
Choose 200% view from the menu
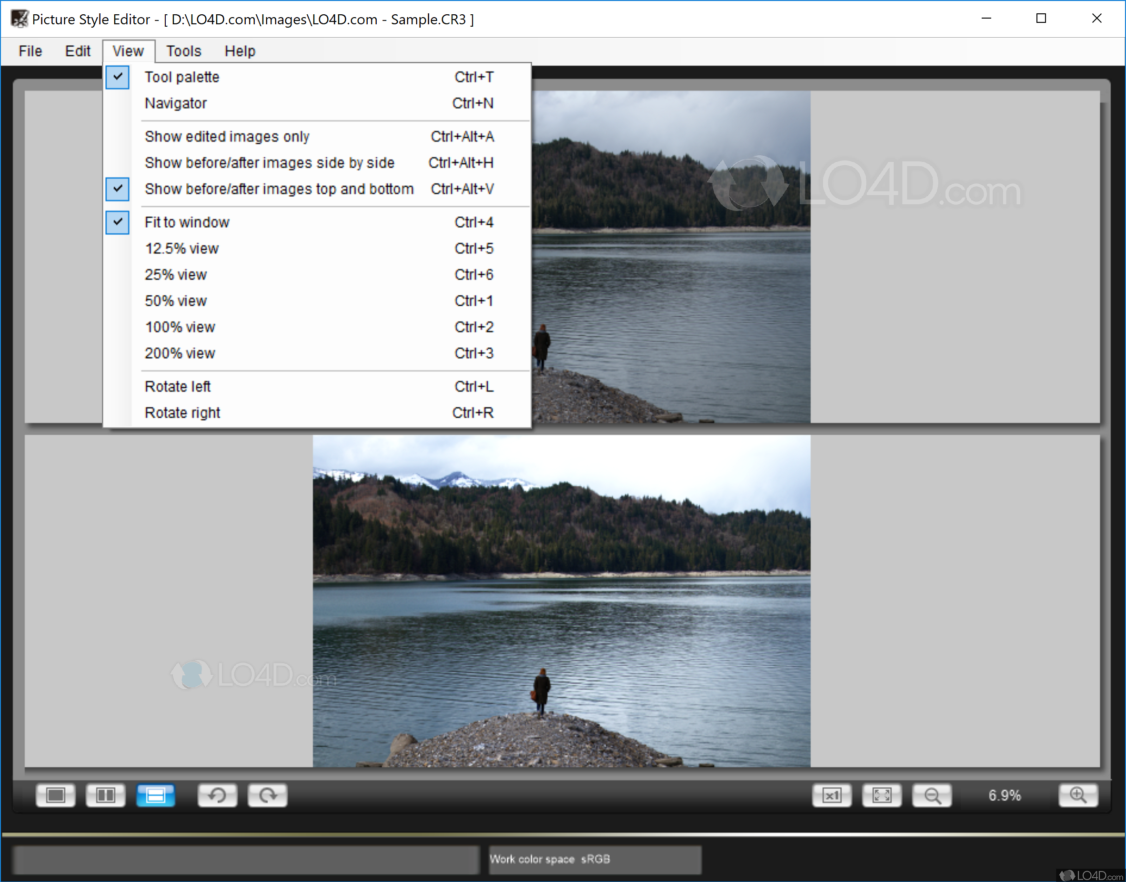[x=180, y=353]
